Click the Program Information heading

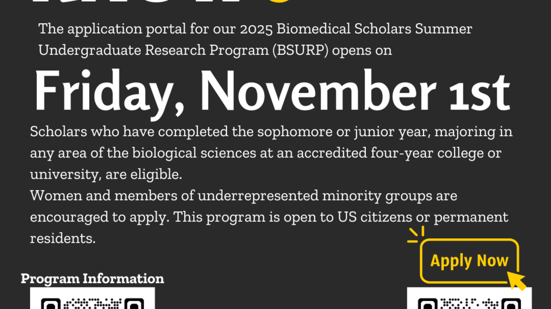pyautogui.click(x=92, y=278)
